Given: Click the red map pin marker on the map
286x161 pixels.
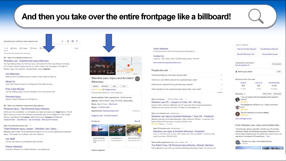Looking at the screenshot, I should coord(128,65).
